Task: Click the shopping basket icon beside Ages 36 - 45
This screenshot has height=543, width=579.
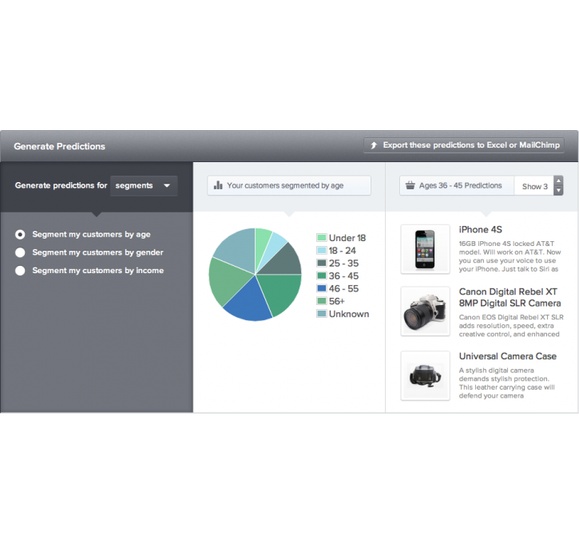Action: [410, 185]
